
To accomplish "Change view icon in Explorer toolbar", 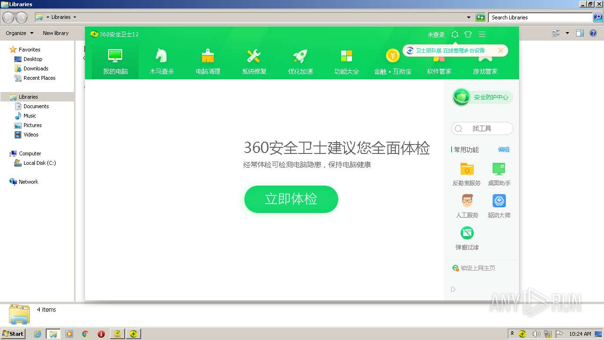I will pos(556,33).
